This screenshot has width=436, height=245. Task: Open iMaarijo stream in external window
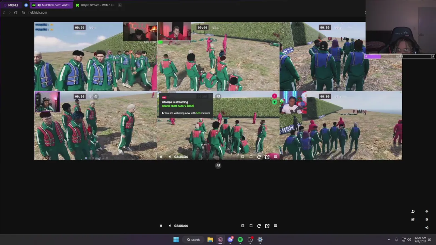point(267,157)
